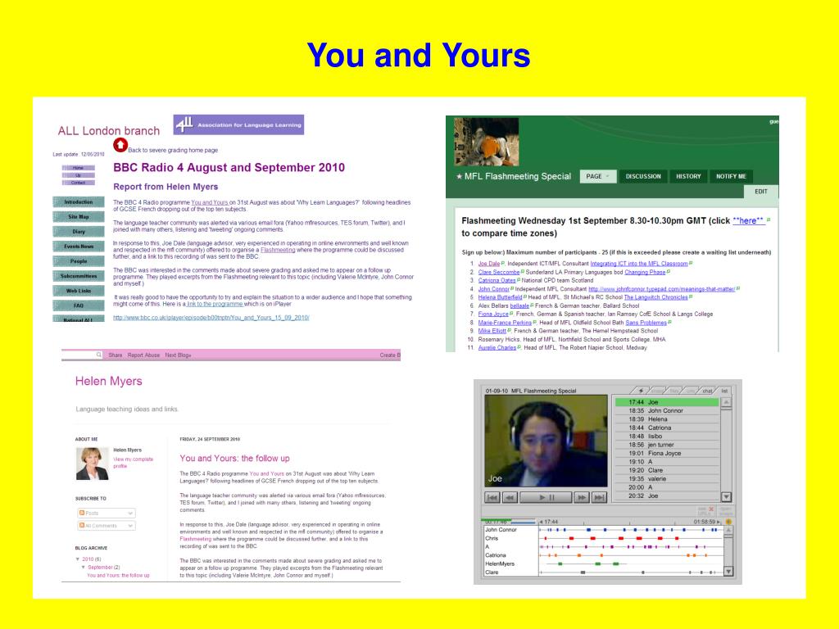Collapse the 2010 blog archive
Image resolution: width=839 pixels, height=629 pixels.
coord(78,559)
